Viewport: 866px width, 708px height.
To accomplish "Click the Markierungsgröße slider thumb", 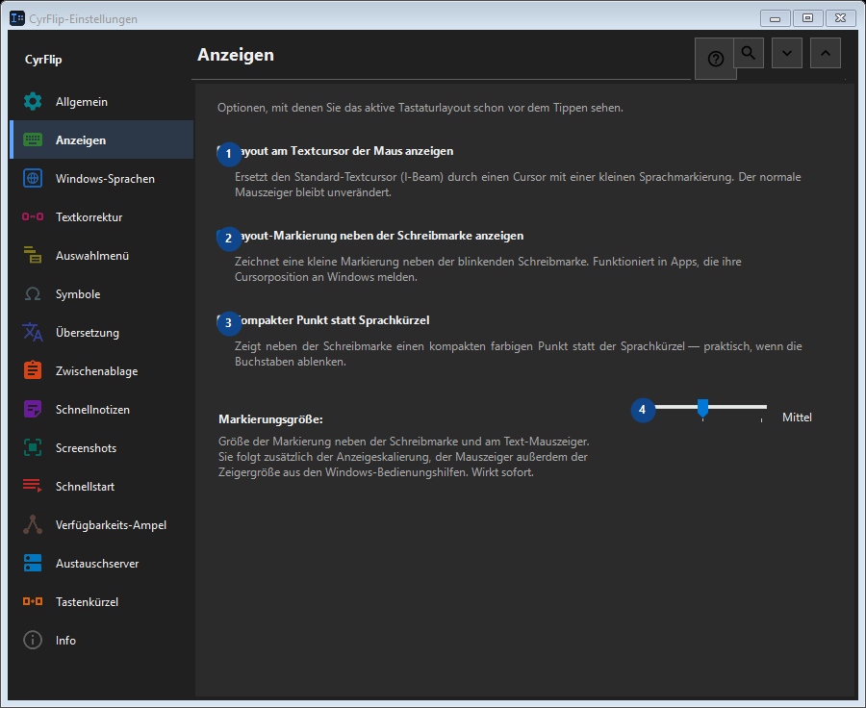I will click(702, 408).
